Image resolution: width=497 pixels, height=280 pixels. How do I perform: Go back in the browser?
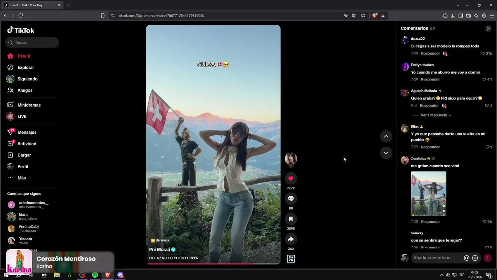[x=5, y=16]
